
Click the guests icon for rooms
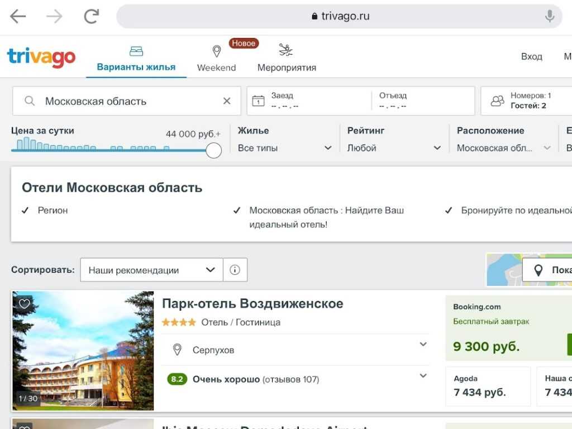pos(497,101)
